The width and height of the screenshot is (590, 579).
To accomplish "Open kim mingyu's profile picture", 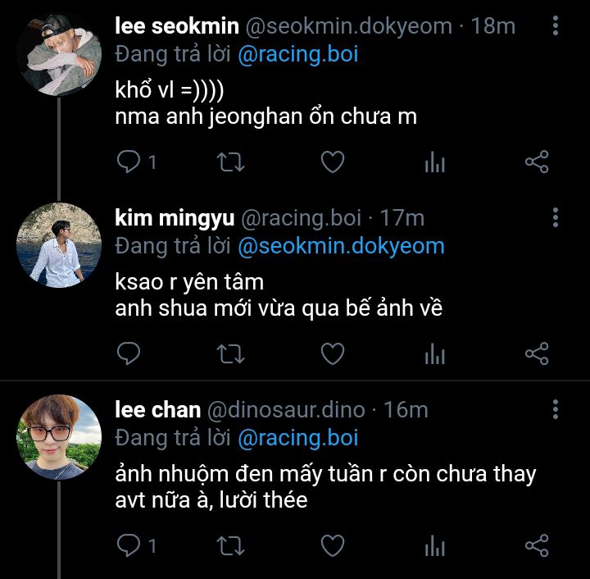I will coord(59,245).
